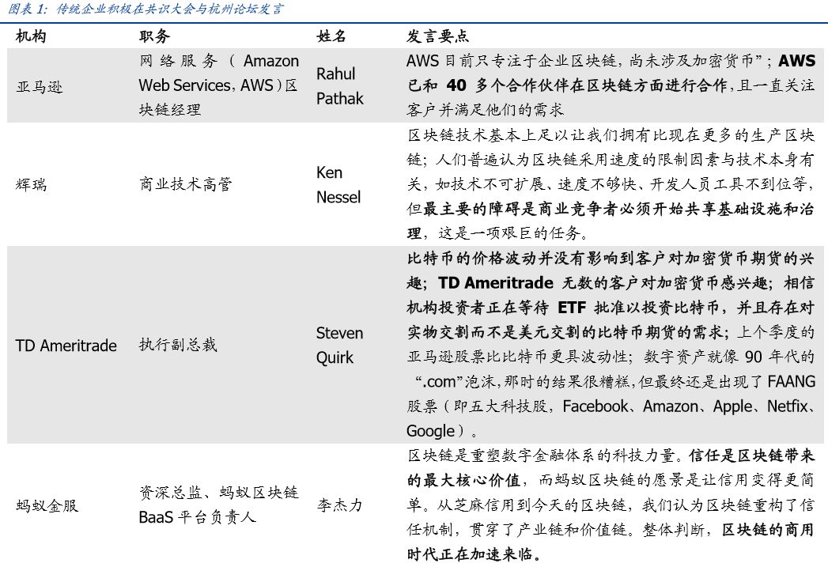Viewport: 828px width, 567px height.
Task: Select the column header '发言要点'
Action: pyautogui.click(x=437, y=36)
